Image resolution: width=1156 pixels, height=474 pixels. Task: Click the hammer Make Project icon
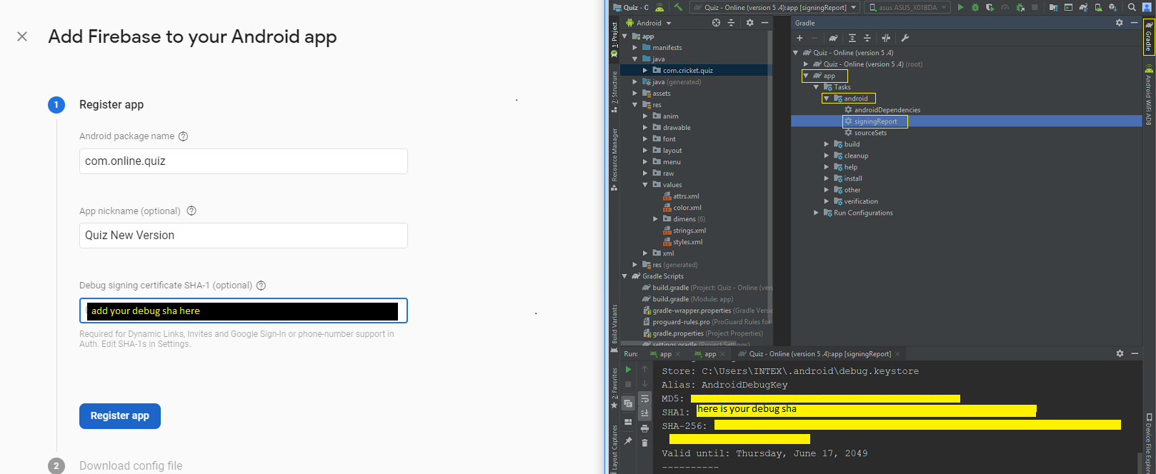tap(678, 7)
